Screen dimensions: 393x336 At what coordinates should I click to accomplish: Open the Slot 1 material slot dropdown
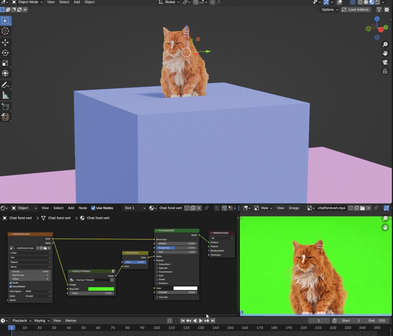[135, 208]
